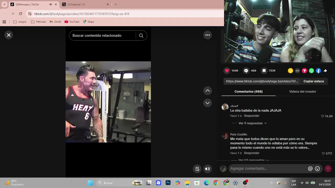Open Axel's username link
Viewport: 335px width, 188px height.
pos(234,106)
